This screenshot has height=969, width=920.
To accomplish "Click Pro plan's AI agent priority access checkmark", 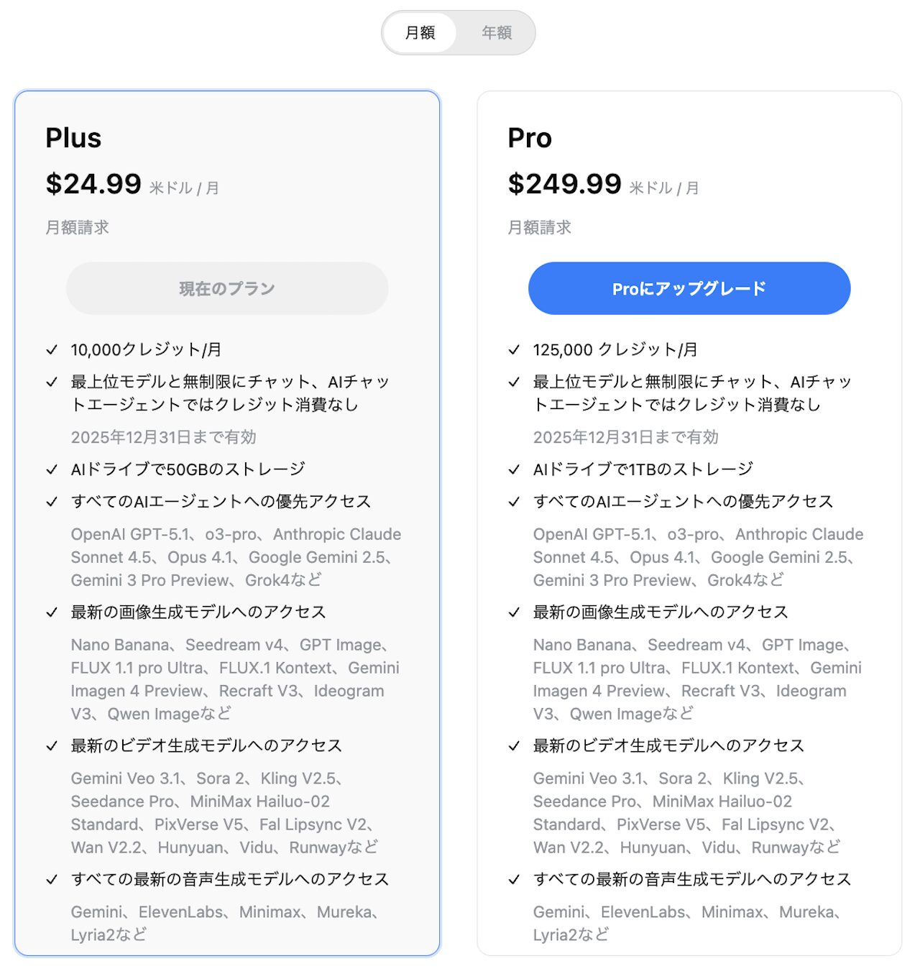I will pos(514,502).
